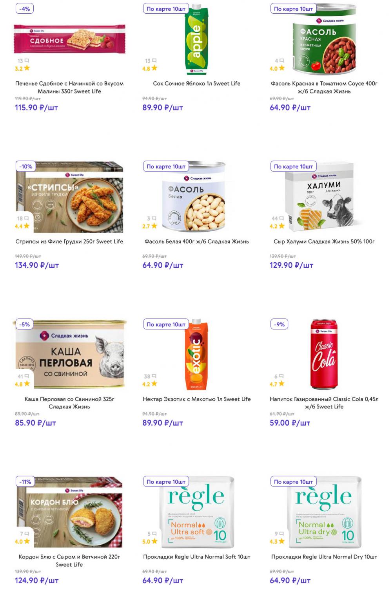Click the rating star for Classic Cola

281,384
